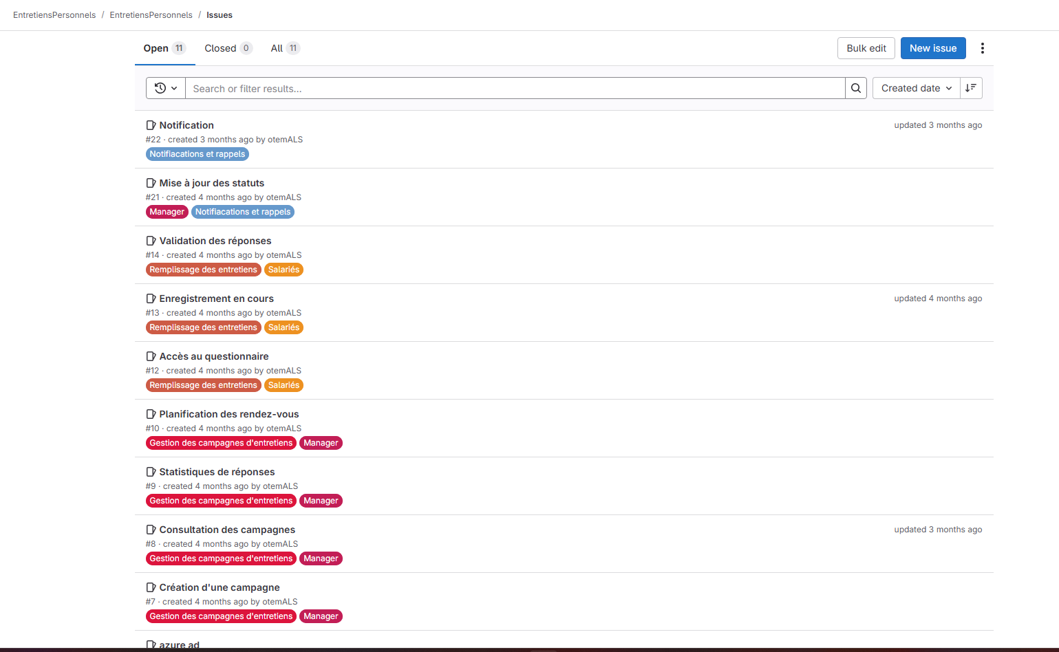The width and height of the screenshot is (1059, 652).
Task: Open issue Accès au questionnaire
Action: (x=214, y=356)
